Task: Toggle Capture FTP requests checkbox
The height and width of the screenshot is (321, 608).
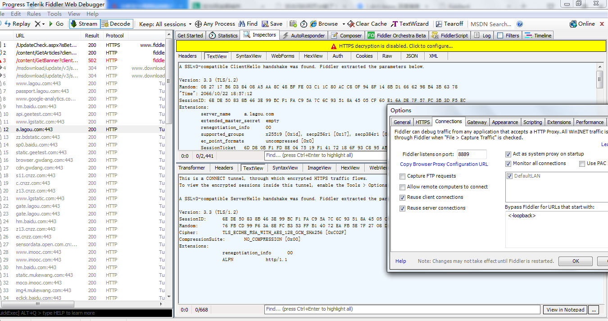Action: [x=403, y=176]
